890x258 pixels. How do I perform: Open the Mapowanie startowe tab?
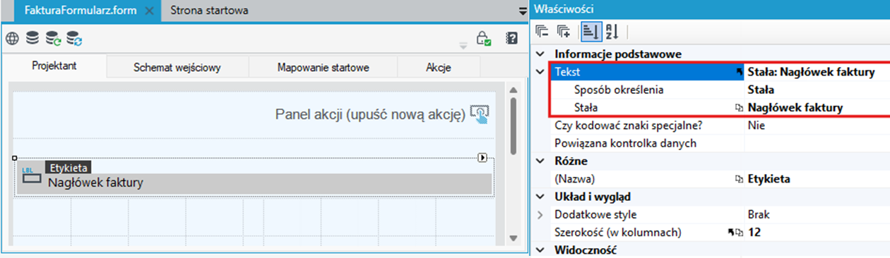(323, 68)
